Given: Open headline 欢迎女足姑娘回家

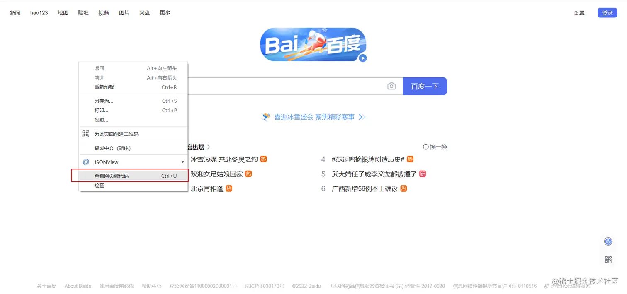Looking at the screenshot, I should click(x=216, y=174).
